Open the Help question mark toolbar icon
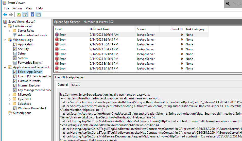The height and width of the screenshot is (141, 242). [x=32, y=15]
